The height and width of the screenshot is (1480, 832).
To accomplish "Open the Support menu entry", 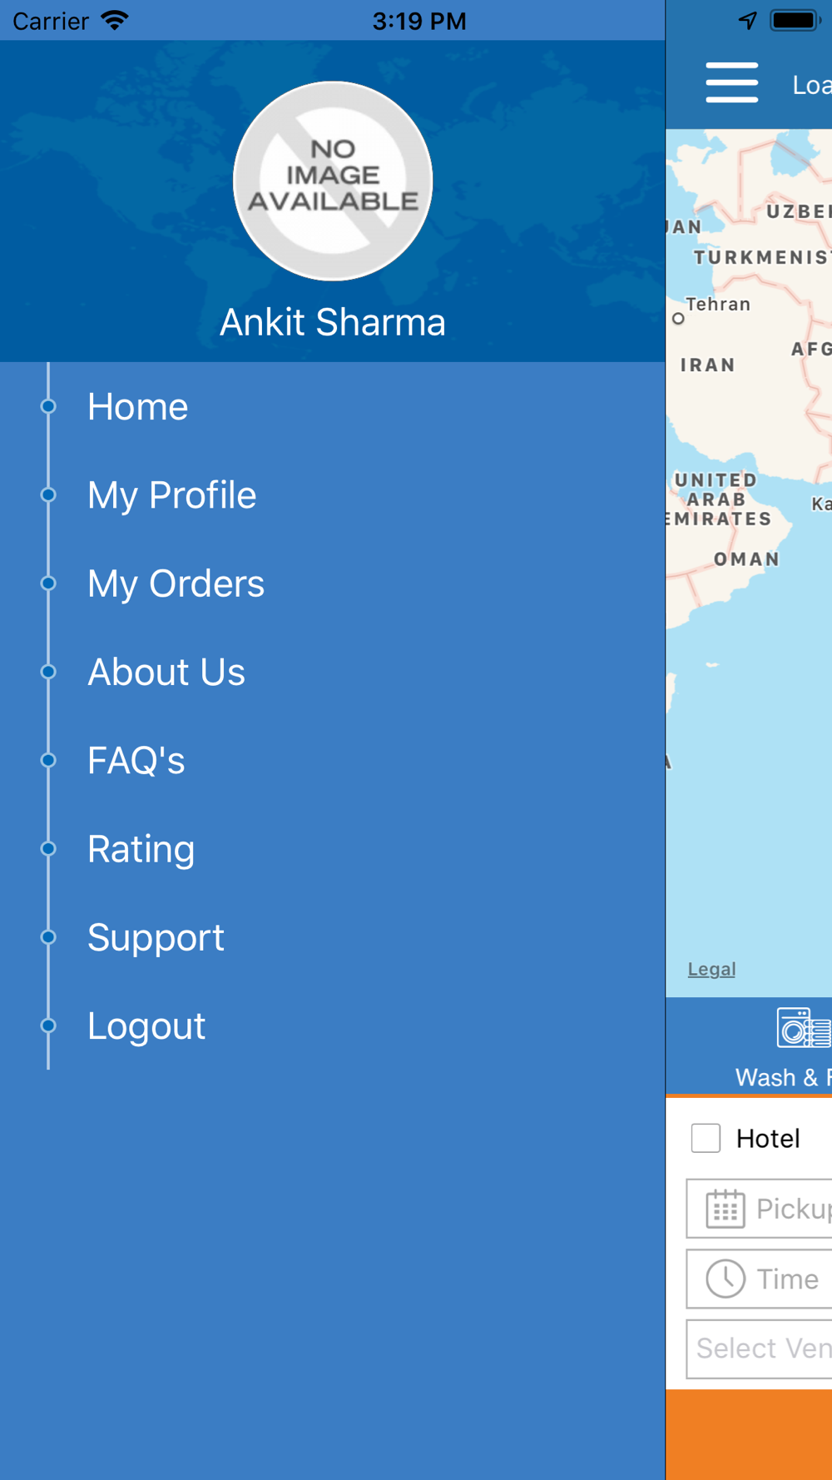I will [156, 938].
